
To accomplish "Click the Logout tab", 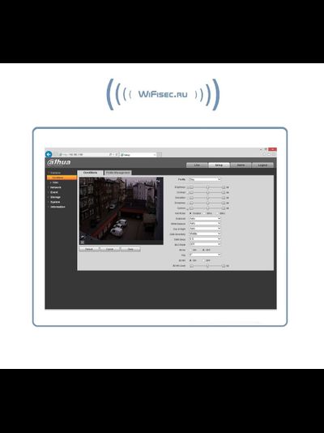I will [x=262, y=165].
